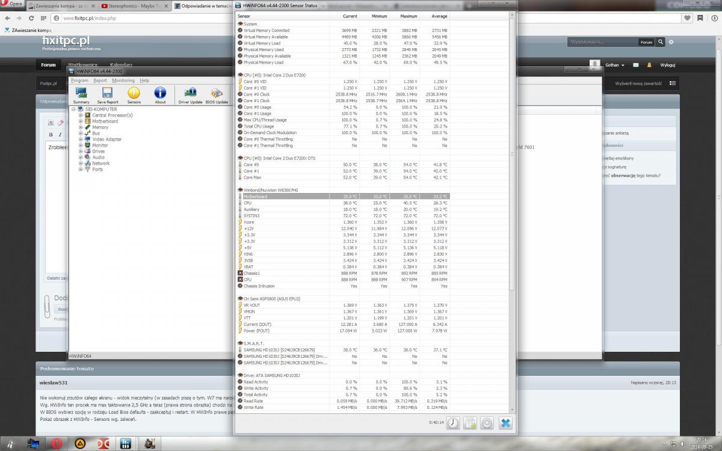Select the Power (POUT) sensor row
This screenshot has height=451, width=722.
coord(344,330)
